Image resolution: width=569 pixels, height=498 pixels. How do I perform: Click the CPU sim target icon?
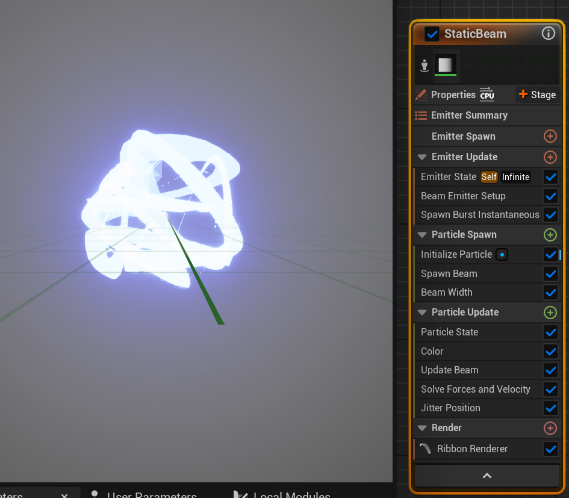(487, 95)
